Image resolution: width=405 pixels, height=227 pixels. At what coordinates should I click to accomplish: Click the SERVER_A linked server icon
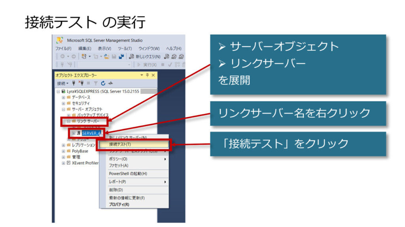79,133
